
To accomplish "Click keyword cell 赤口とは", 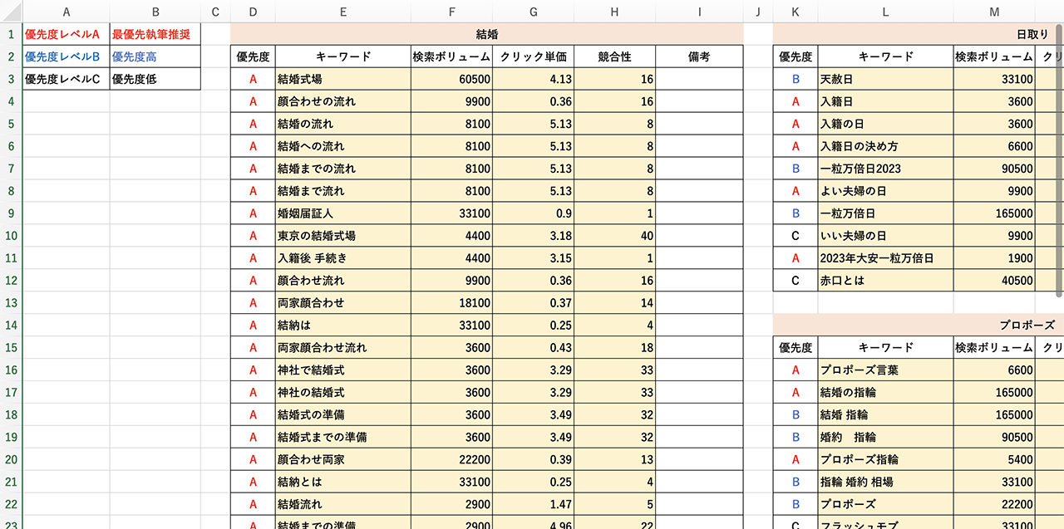I will tap(885, 281).
